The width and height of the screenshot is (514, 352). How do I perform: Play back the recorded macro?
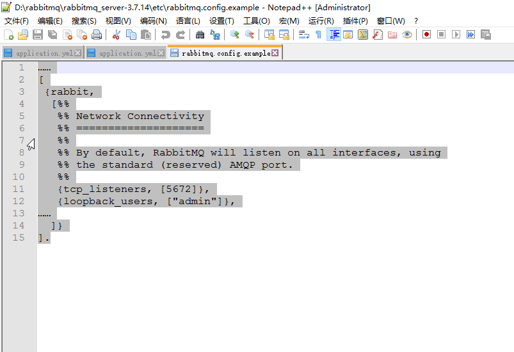pos(456,35)
